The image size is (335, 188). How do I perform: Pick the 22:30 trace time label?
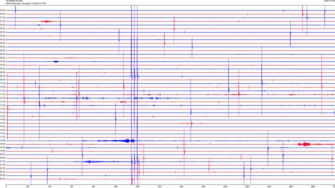coord(3,172)
